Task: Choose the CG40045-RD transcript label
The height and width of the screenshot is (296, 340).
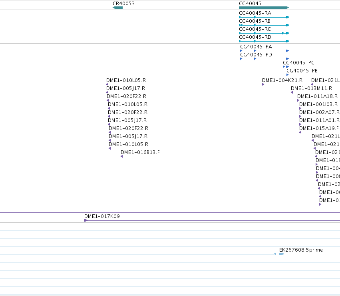Action: click(x=255, y=37)
